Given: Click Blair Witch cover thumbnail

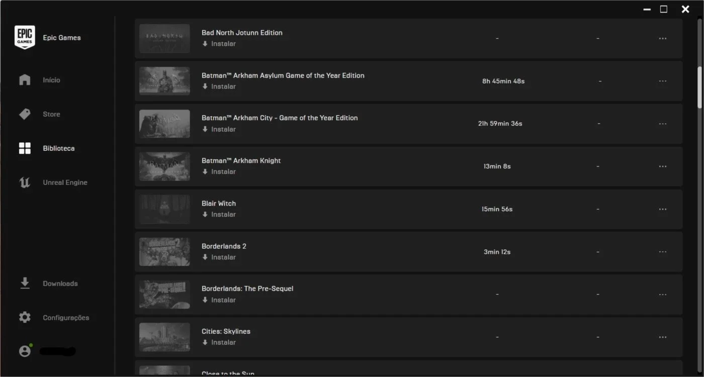Looking at the screenshot, I should (x=164, y=209).
